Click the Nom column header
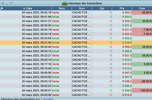 point(82,9)
